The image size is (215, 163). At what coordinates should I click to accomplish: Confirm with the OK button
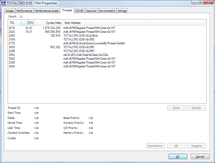pyautogui.click(x=178, y=157)
